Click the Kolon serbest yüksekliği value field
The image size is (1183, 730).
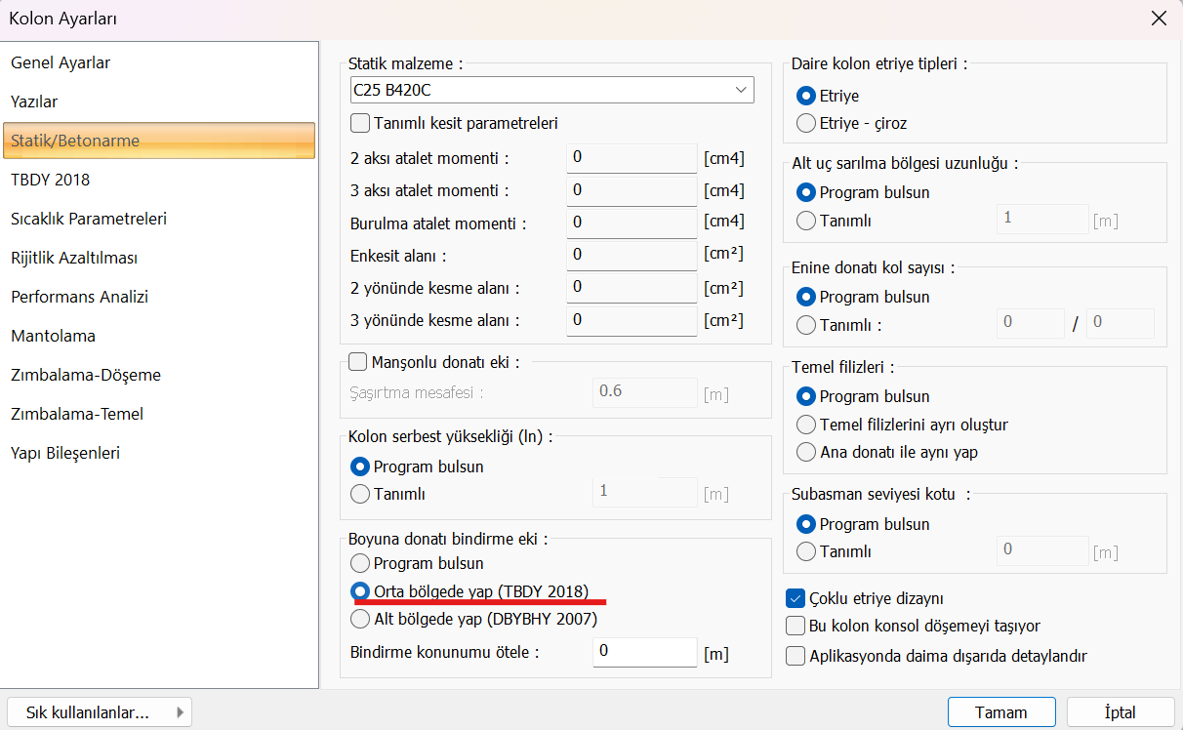click(645, 492)
